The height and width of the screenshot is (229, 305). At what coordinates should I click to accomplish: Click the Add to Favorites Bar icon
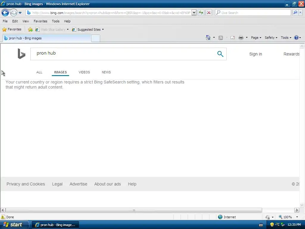tap(30, 30)
